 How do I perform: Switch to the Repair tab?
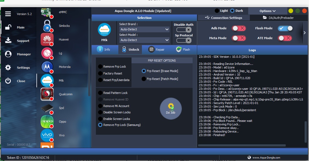156,50
